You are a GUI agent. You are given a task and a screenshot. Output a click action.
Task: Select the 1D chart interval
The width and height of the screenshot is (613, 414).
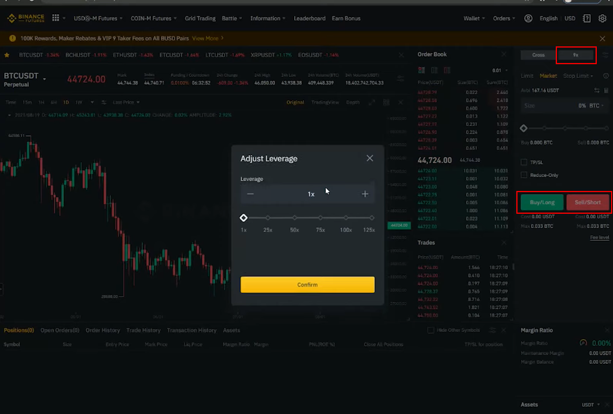[x=66, y=102]
